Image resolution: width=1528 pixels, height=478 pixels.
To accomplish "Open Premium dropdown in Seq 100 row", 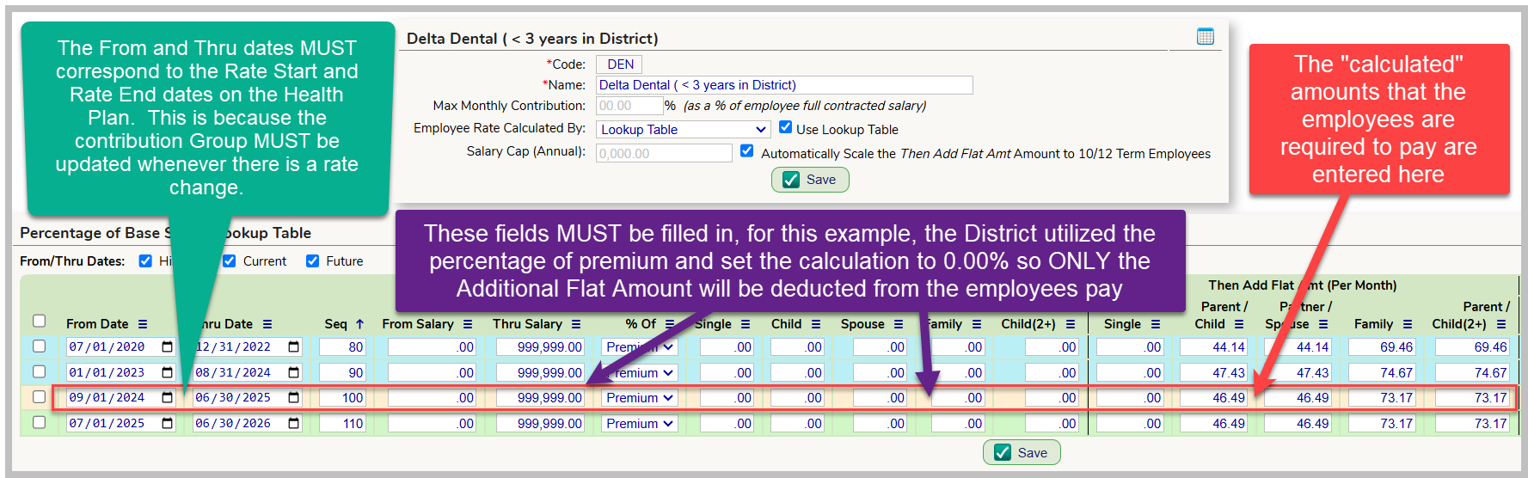I will [x=640, y=398].
